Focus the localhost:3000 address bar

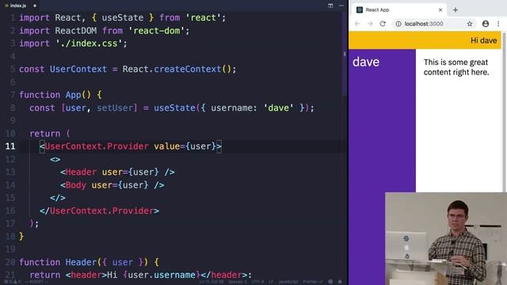[x=434, y=24]
